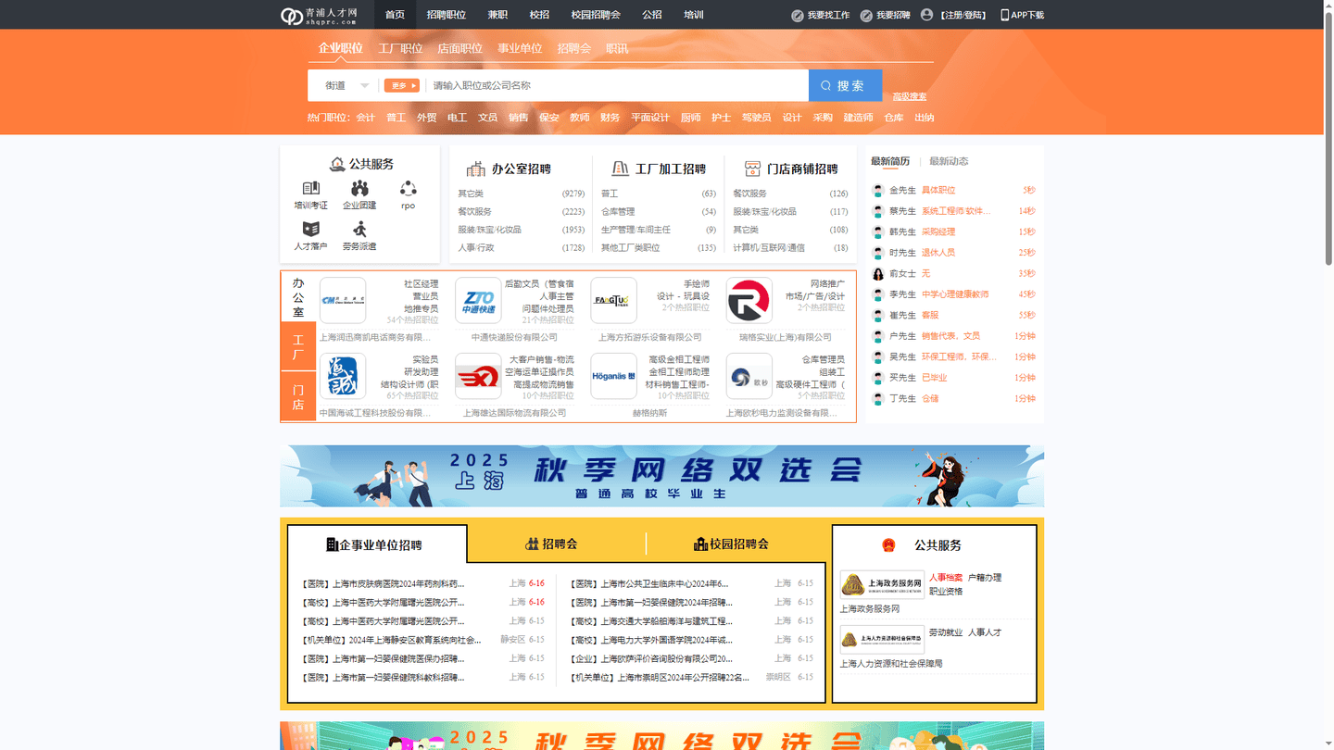Screen dimensions: 1334x750
Task: Select the 工厂 side tab
Action: click(298, 347)
